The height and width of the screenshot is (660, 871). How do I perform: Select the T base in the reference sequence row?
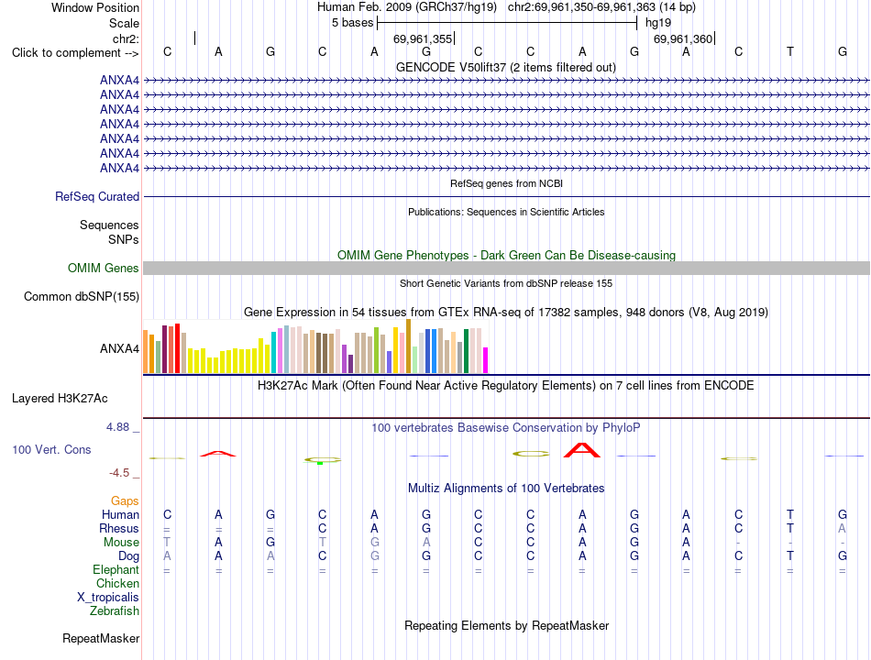point(790,51)
